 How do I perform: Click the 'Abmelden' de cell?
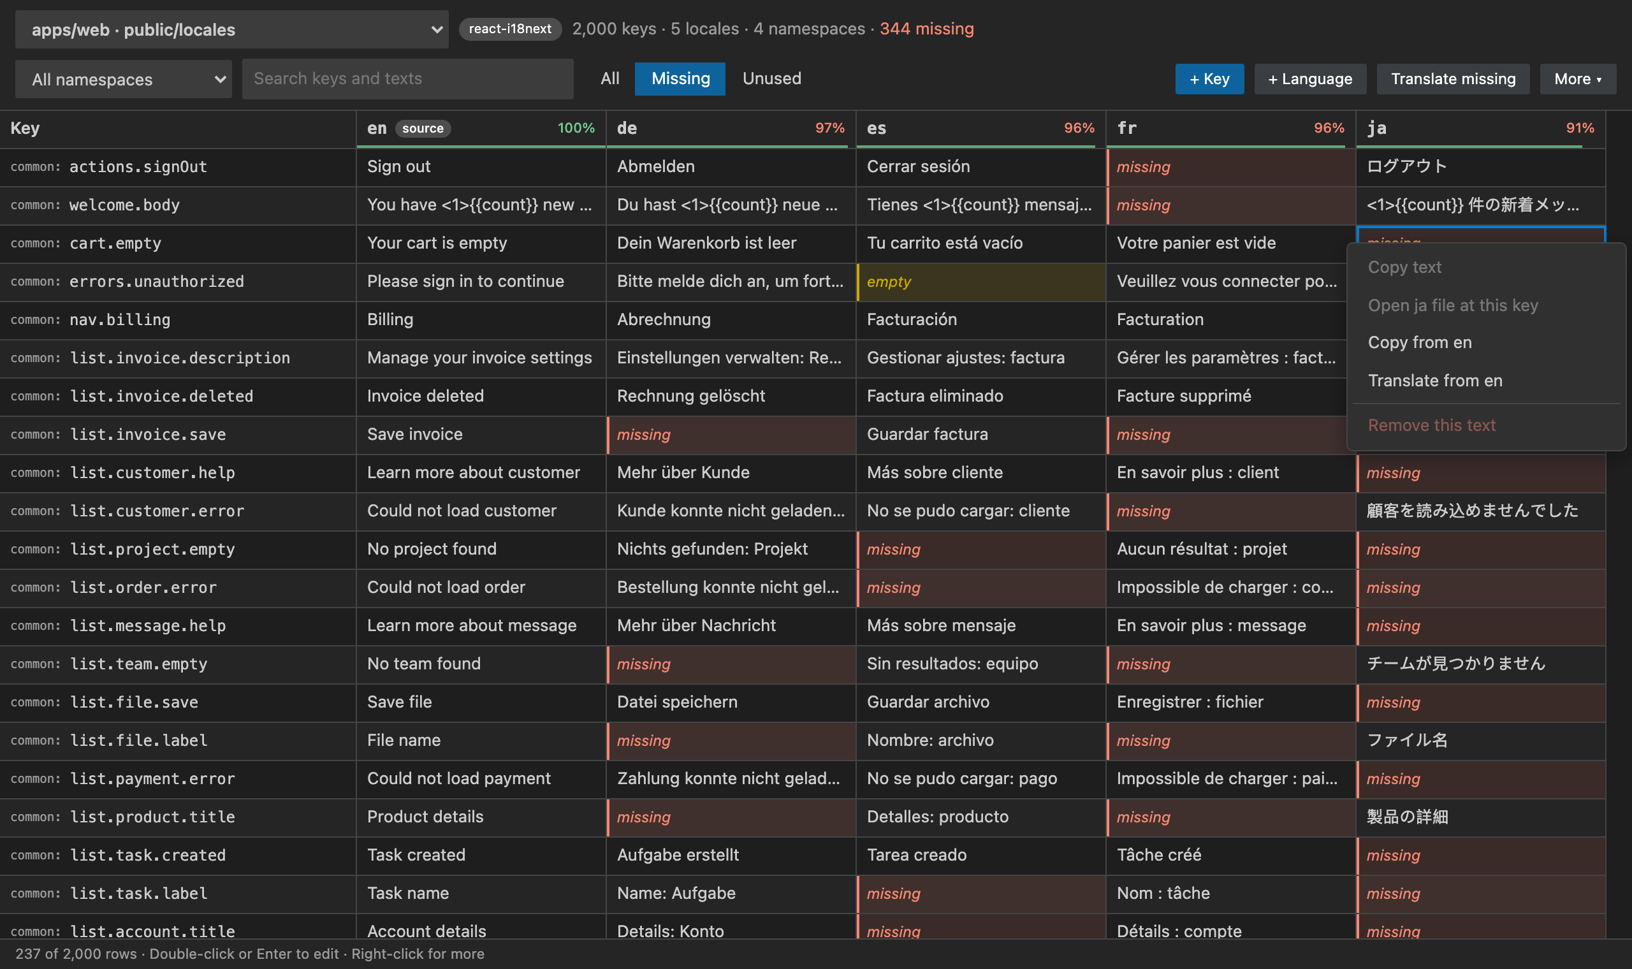(x=731, y=167)
